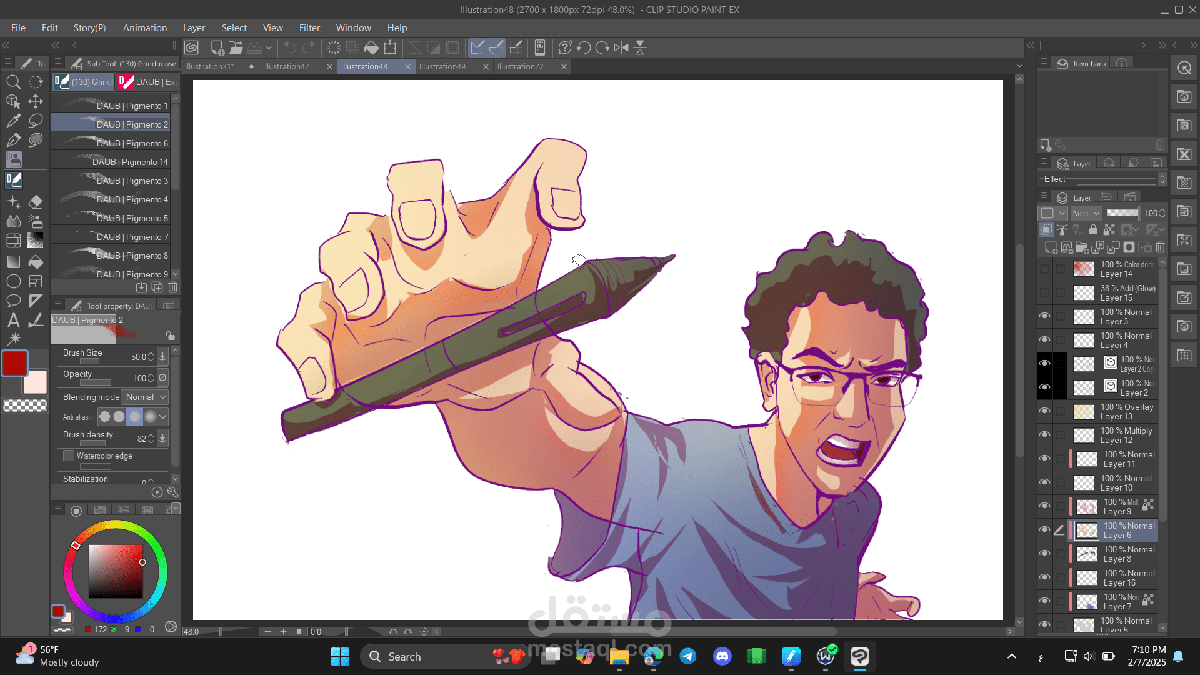
Task: Show Layer 14 color dodge layer
Action: tap(1044, 269)
